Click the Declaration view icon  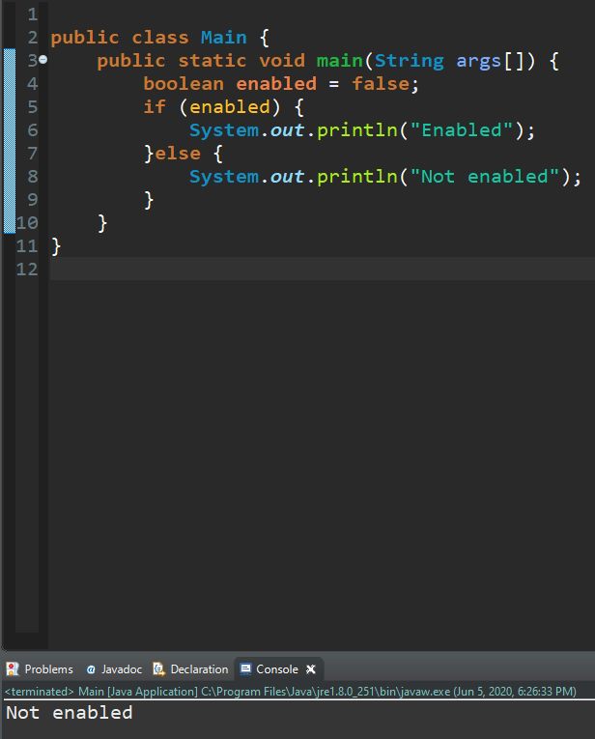coord(158,668)
